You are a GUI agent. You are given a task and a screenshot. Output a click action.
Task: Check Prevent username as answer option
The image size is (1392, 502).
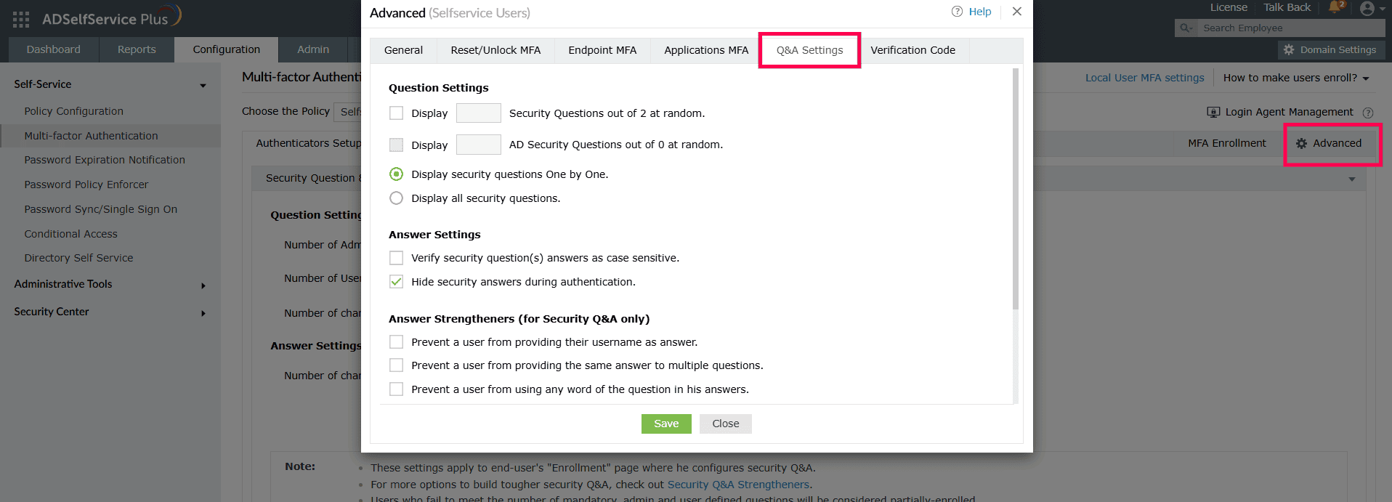(x=396, y=342)
